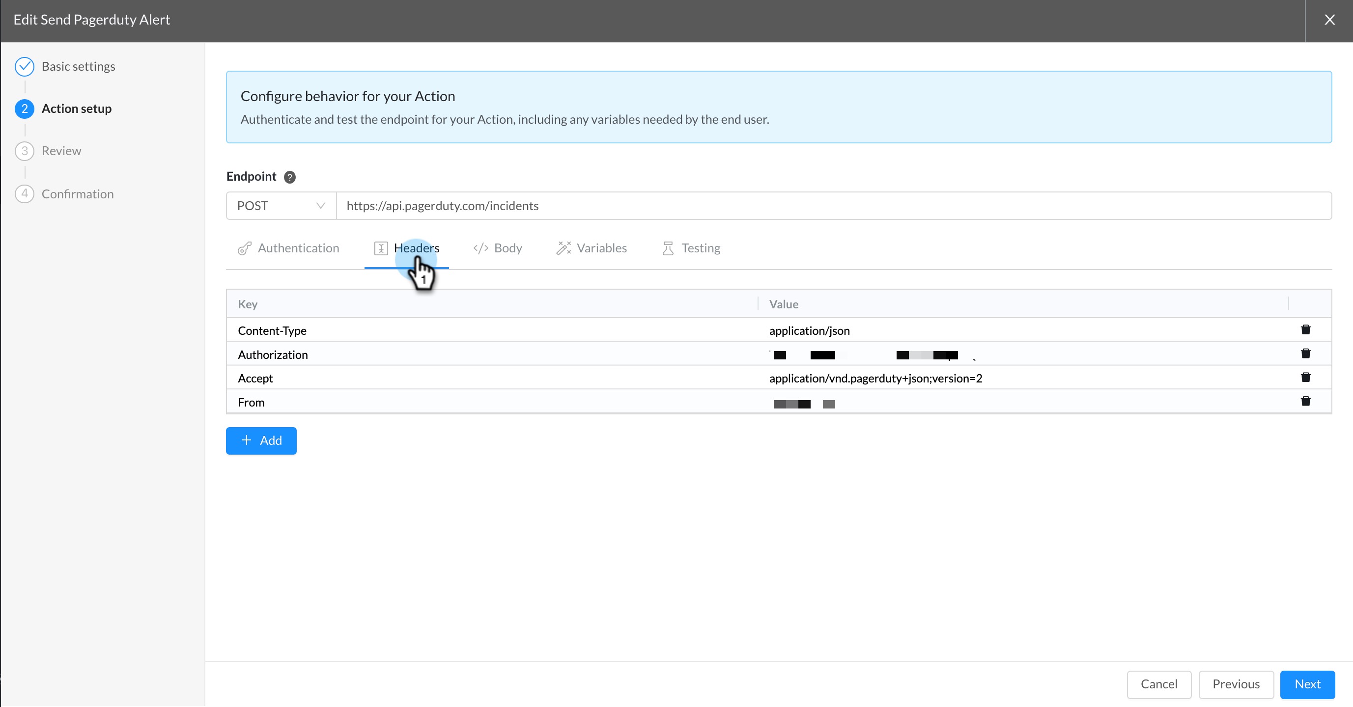Edit the application/json value cell
1353x707 pixels.
coord(1023,330)
